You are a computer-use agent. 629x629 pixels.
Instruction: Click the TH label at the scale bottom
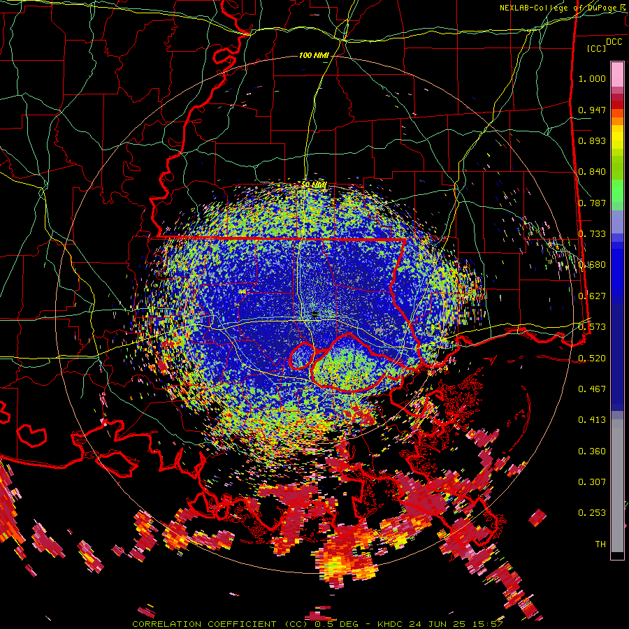pos(600,544)
